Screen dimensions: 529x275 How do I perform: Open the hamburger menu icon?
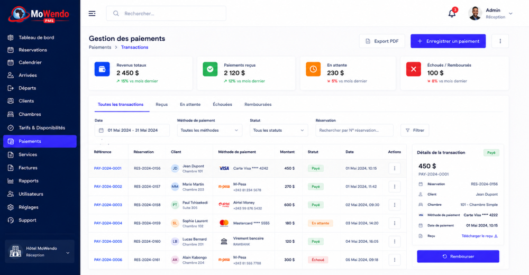pos(92,14)
